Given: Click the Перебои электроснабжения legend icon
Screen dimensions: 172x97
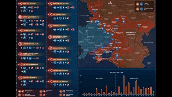Looking at the screenshot, I should point(23,95).
